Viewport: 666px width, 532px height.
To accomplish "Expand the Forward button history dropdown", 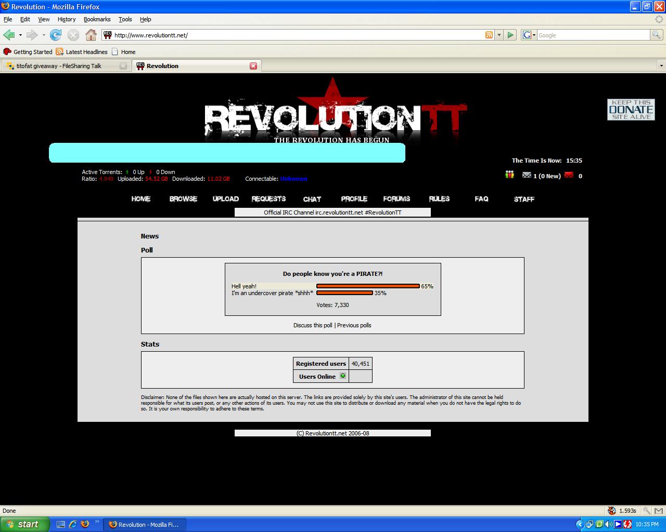I will click(x=44, y=35).
